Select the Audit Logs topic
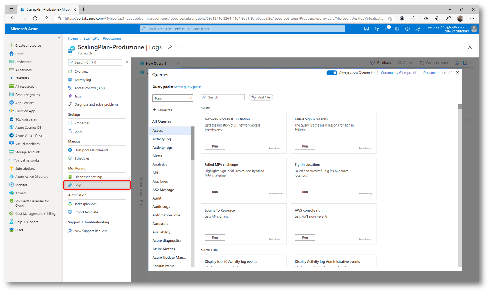Image resolution: width=490 pixels, height=293 pixels. pyautogui.click(x=161, y=207)
